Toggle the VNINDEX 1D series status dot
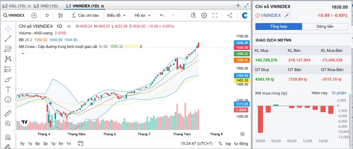353x149 pixels. 69,26
